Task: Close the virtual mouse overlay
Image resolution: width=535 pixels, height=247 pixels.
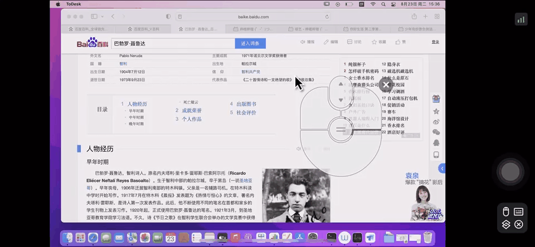Action: point(386,85)
